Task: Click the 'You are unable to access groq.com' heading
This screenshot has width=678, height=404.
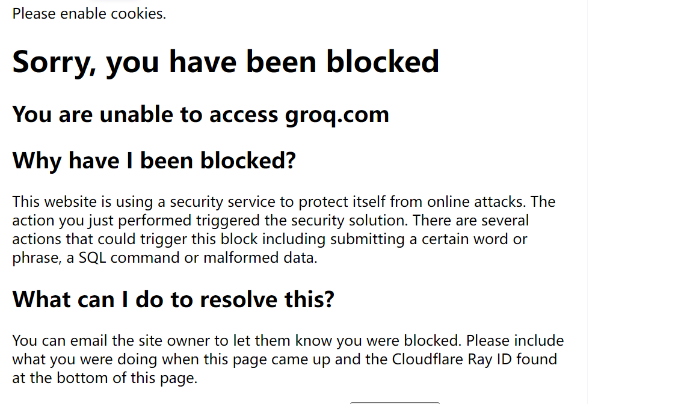Action: coord(201,115)
